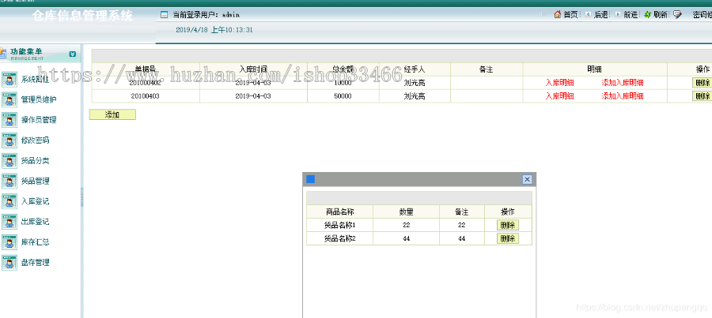Viewport: 712px width, 318px height.
Task: Click the 总金额 column header
Action: [x=343, y=69]
